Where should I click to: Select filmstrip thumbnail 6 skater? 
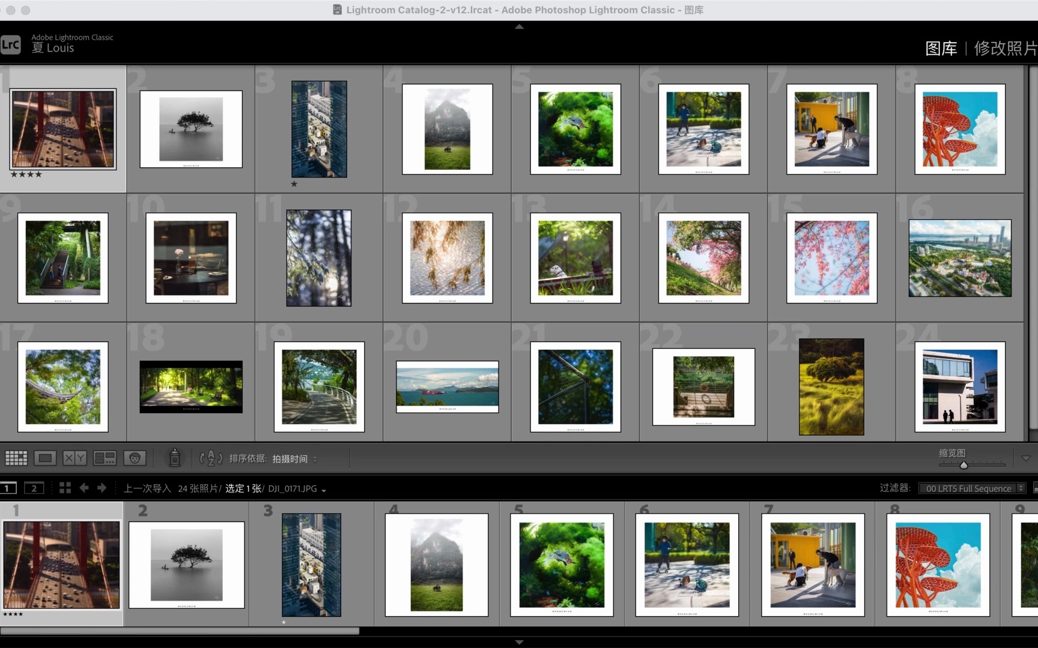[x=687, y=565]
